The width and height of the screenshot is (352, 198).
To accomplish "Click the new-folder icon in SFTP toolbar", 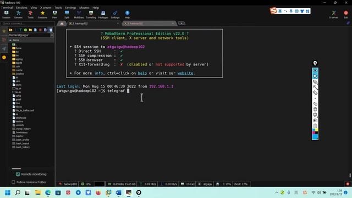I will point(30,30).
